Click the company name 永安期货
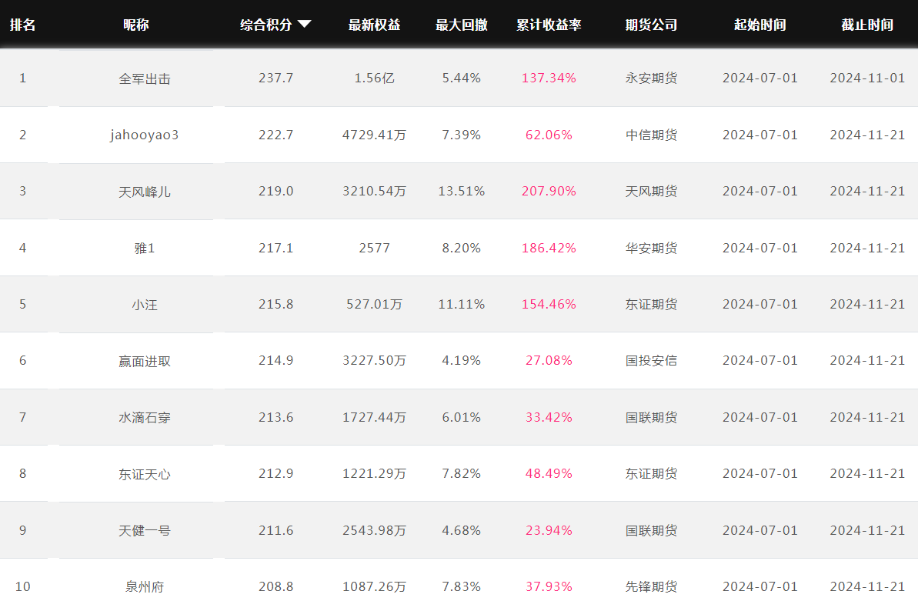The width and height of the screenshot is (918, 611). tap(651, 78)
